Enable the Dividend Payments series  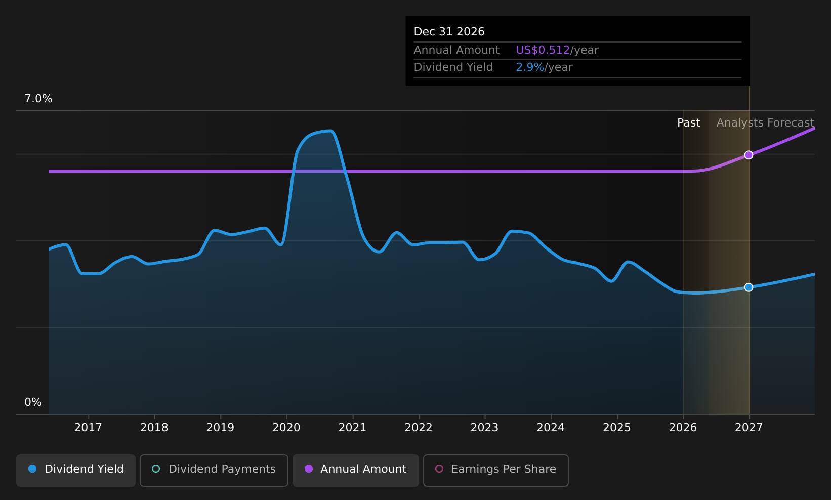pos(214,470)
